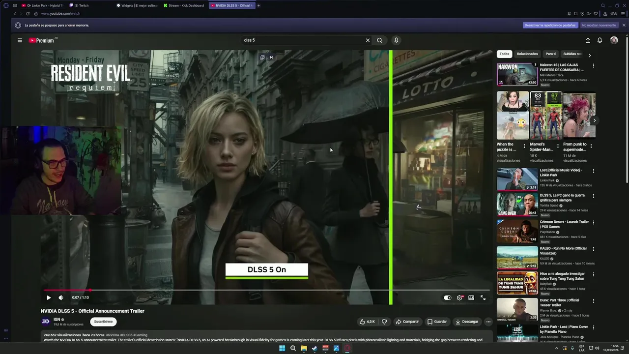Enter fullscreen mode
Screen dimensions: 629x354
483,297
